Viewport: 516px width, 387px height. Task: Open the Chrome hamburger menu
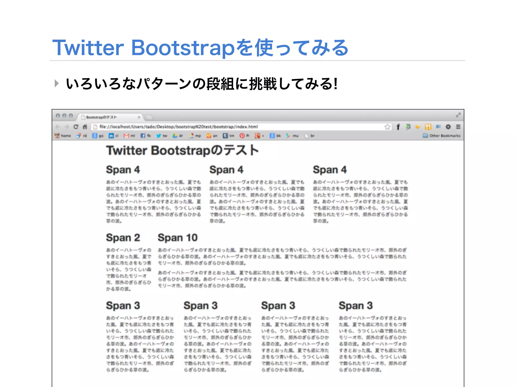tap(458, 127)
